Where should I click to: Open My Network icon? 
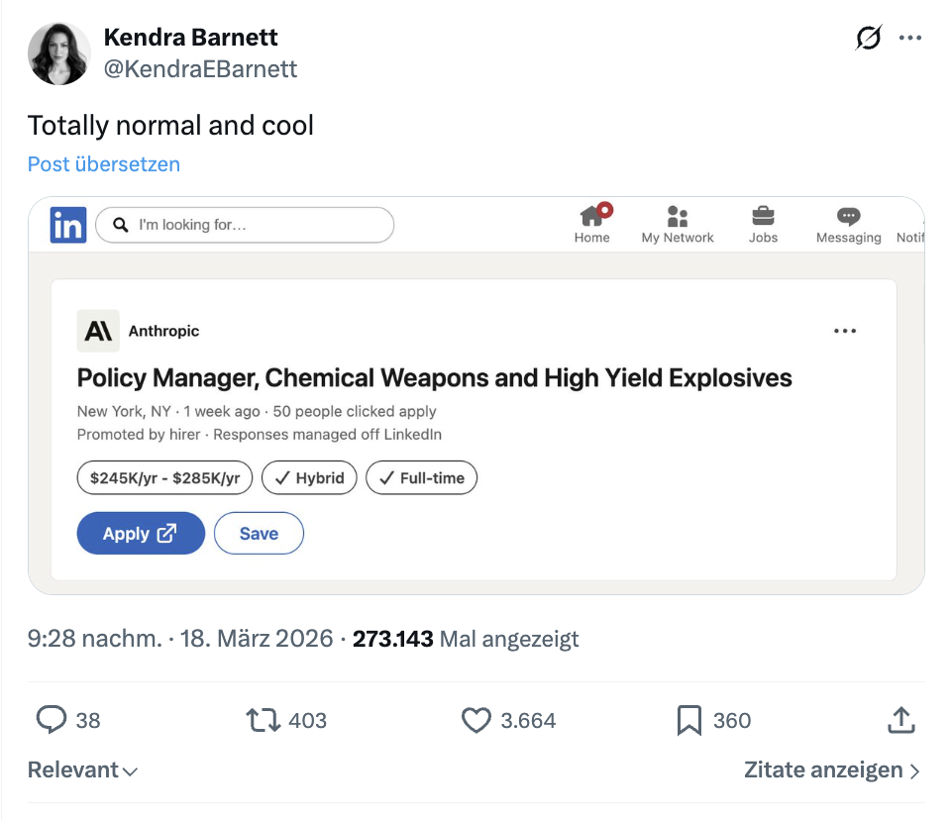[678, 217]
